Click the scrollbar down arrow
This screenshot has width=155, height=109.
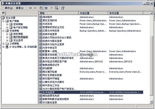(x=151, y=102)
